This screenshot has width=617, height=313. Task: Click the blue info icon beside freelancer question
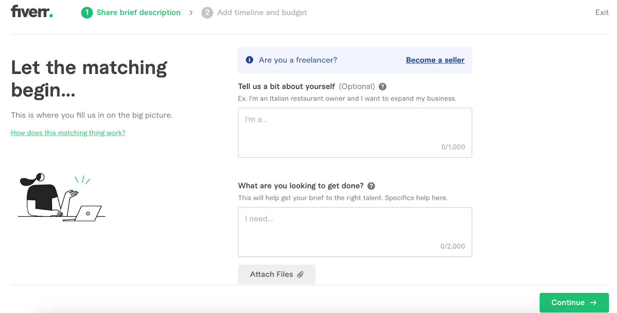tap(249, 60)
